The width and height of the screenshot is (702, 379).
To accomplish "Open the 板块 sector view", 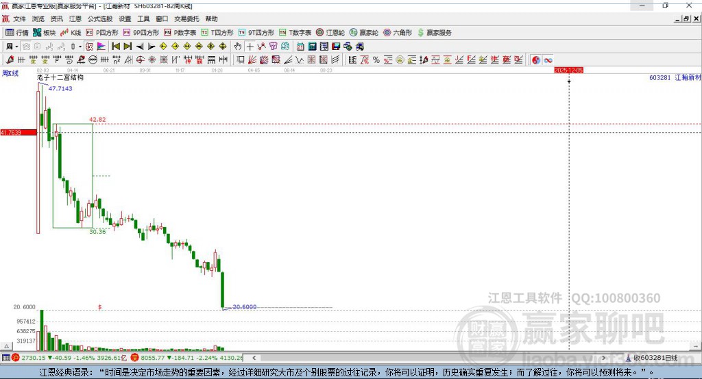I will [45, 33].
